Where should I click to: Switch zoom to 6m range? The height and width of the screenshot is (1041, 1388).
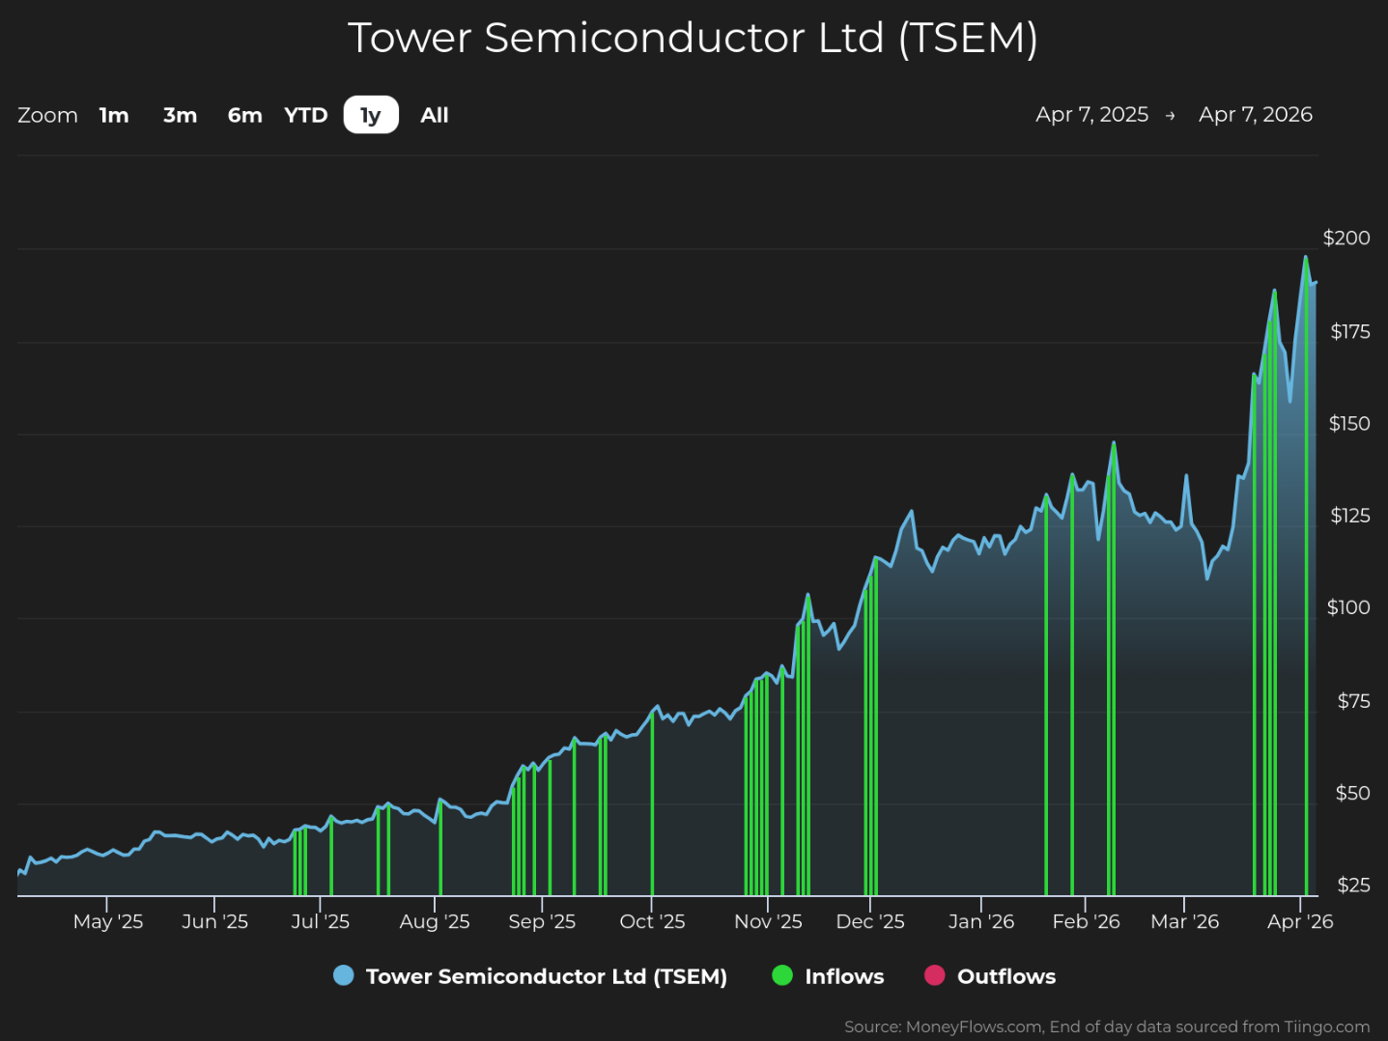[244, 115]
